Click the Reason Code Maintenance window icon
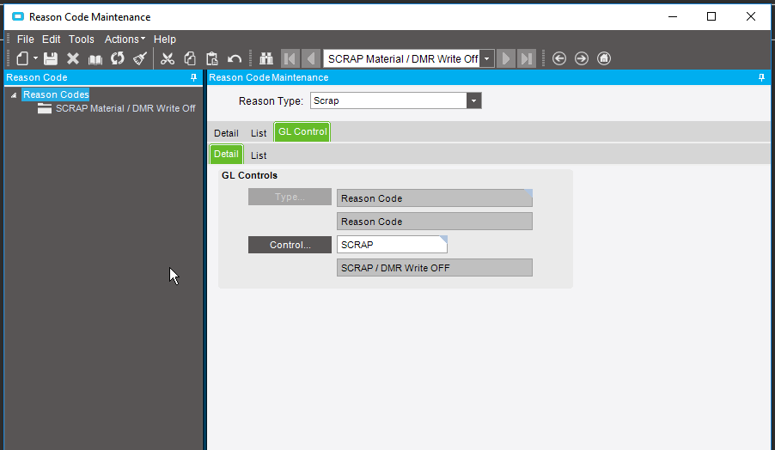Viewport: 775px width, 450px height. [18, 17]
